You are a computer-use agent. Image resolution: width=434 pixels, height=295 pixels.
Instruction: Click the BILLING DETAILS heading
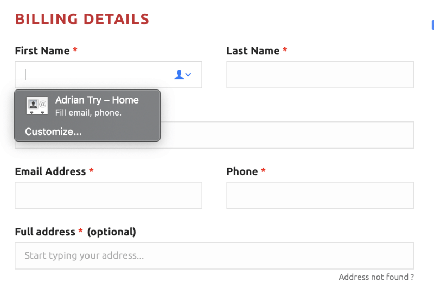[82, 19]
